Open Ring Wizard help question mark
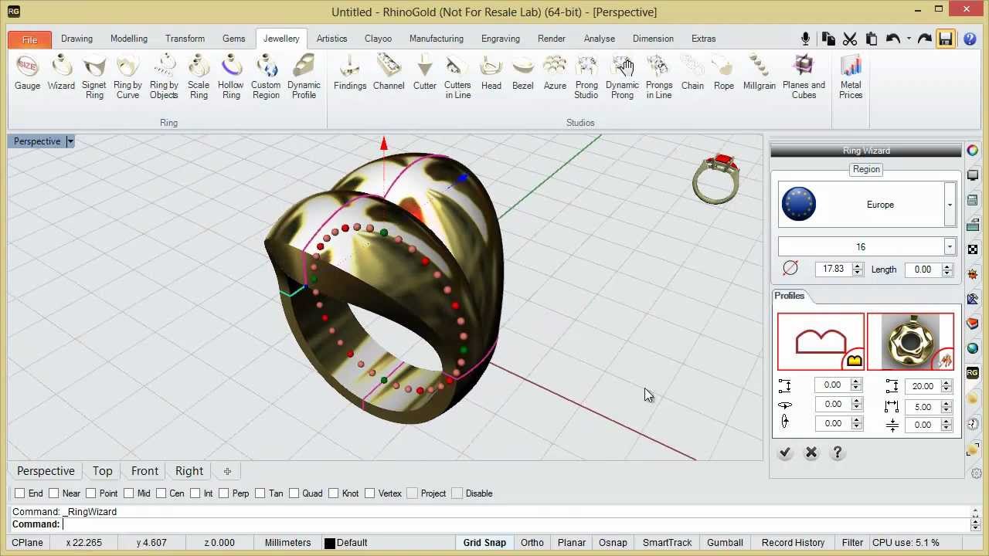989x556 pixels. tap(838, 453)
